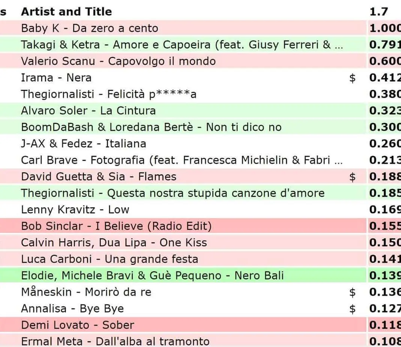The height and width of the screenshot is (347, 401).
Task: Open BoomDaBash & Loredana Bertè track
Action: pos(151,127)
